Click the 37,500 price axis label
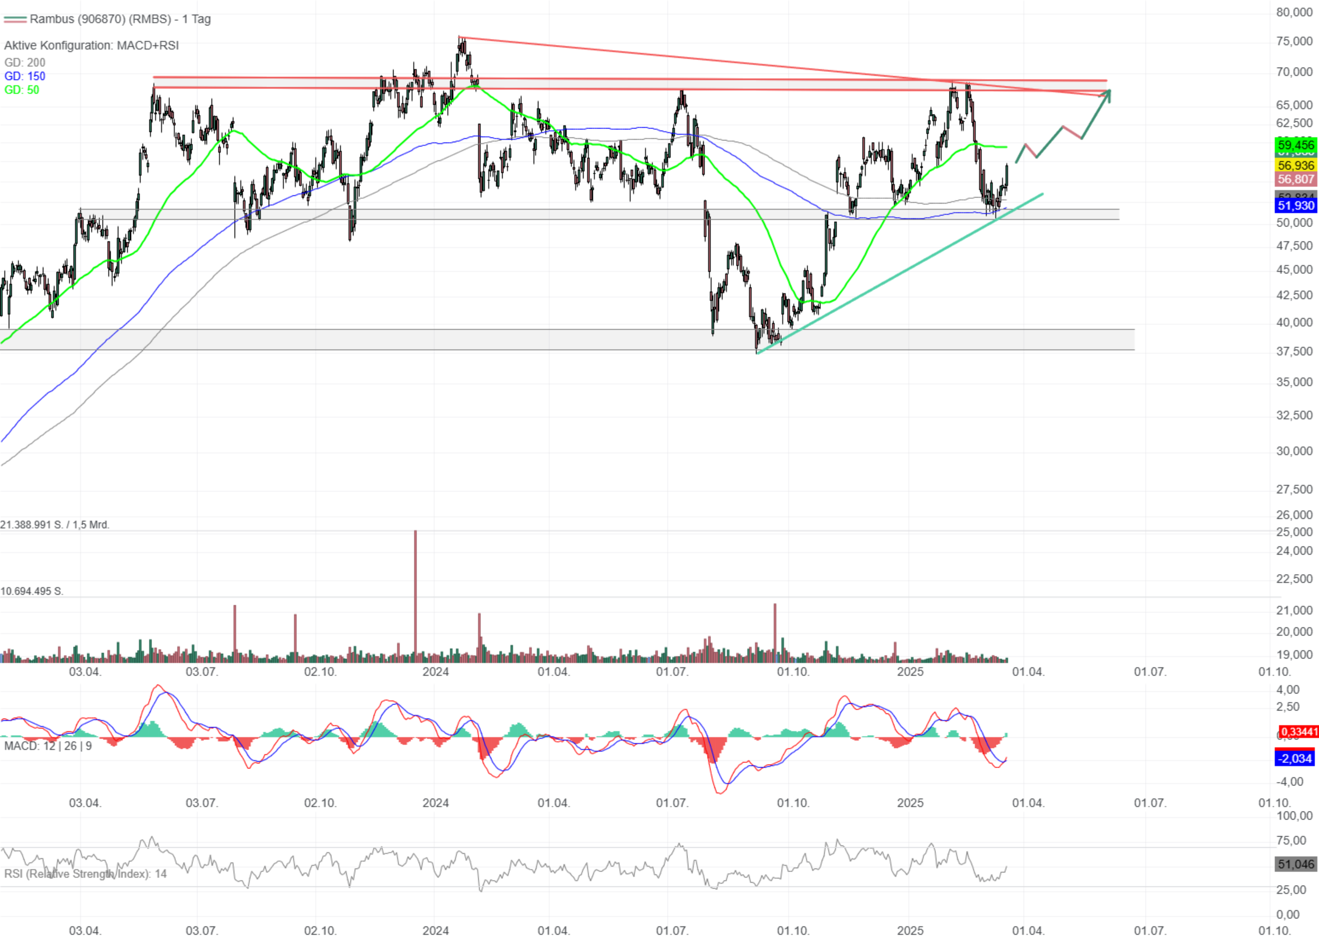This screenshot has height=939, width=1319. click(x=1294, y=352)
